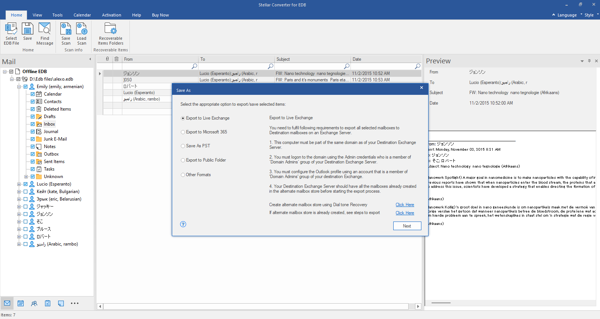Screen dimensions: 600x319
Task: Open the Home ribbon tab
Action: [17, 15]
